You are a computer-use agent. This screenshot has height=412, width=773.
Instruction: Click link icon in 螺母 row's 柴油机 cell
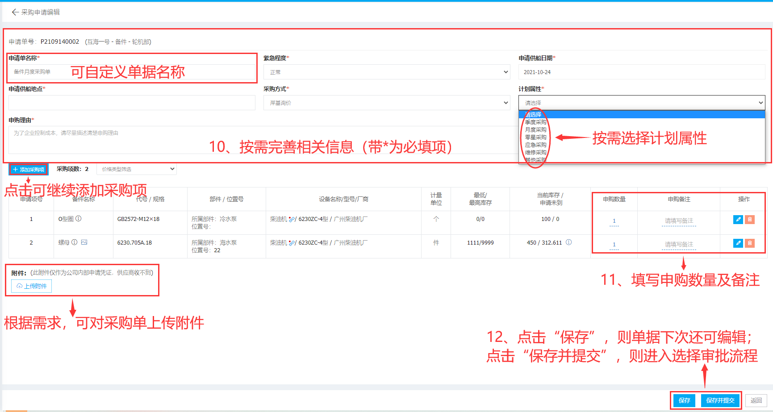pos(292,243)
